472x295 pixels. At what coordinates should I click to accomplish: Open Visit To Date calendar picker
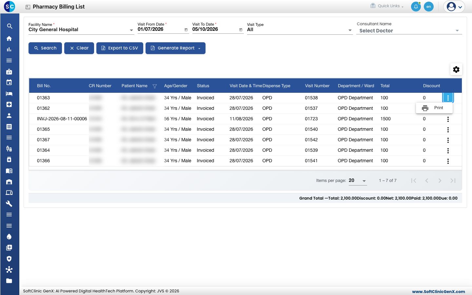tap(241, 30)
